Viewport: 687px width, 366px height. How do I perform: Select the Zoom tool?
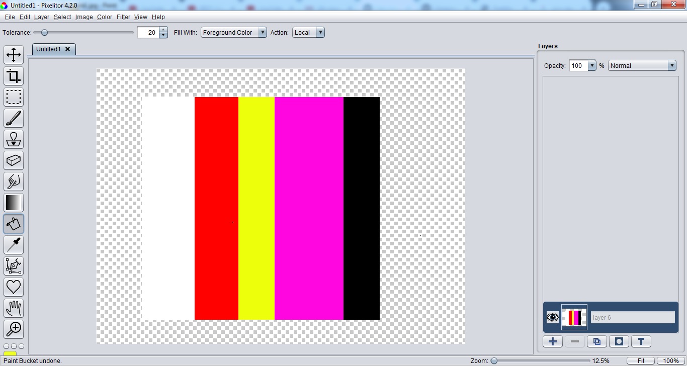(x=14, y=329)
